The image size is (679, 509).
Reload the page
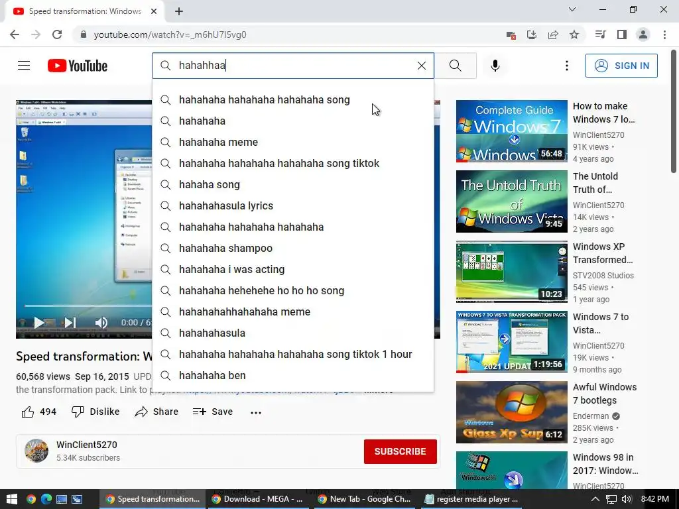(x=57, y=34)
